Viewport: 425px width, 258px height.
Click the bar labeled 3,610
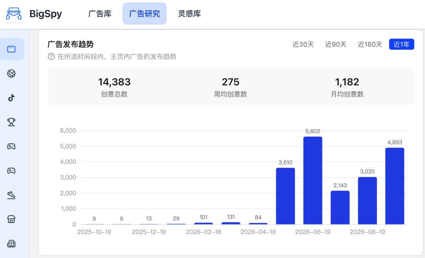tap(285, 196)
